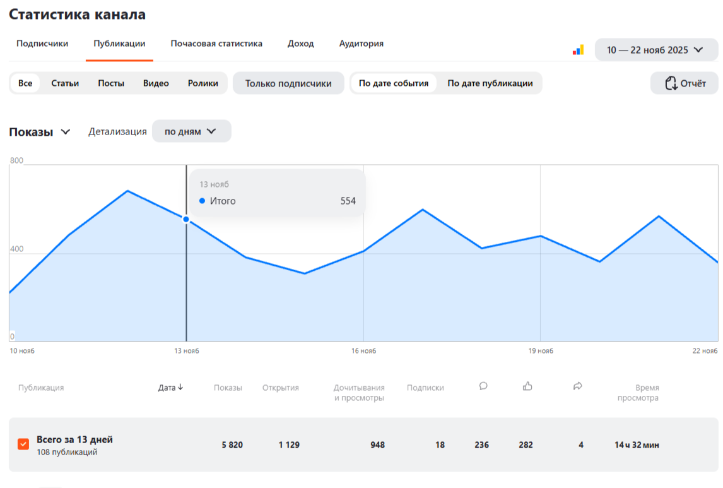Select the По дате события option

393,83
